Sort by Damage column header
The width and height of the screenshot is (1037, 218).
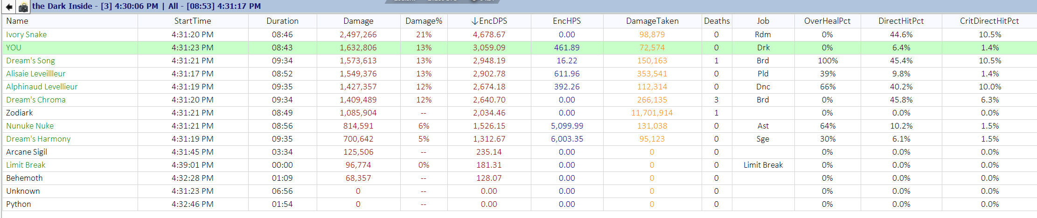(x=358, y=21)
